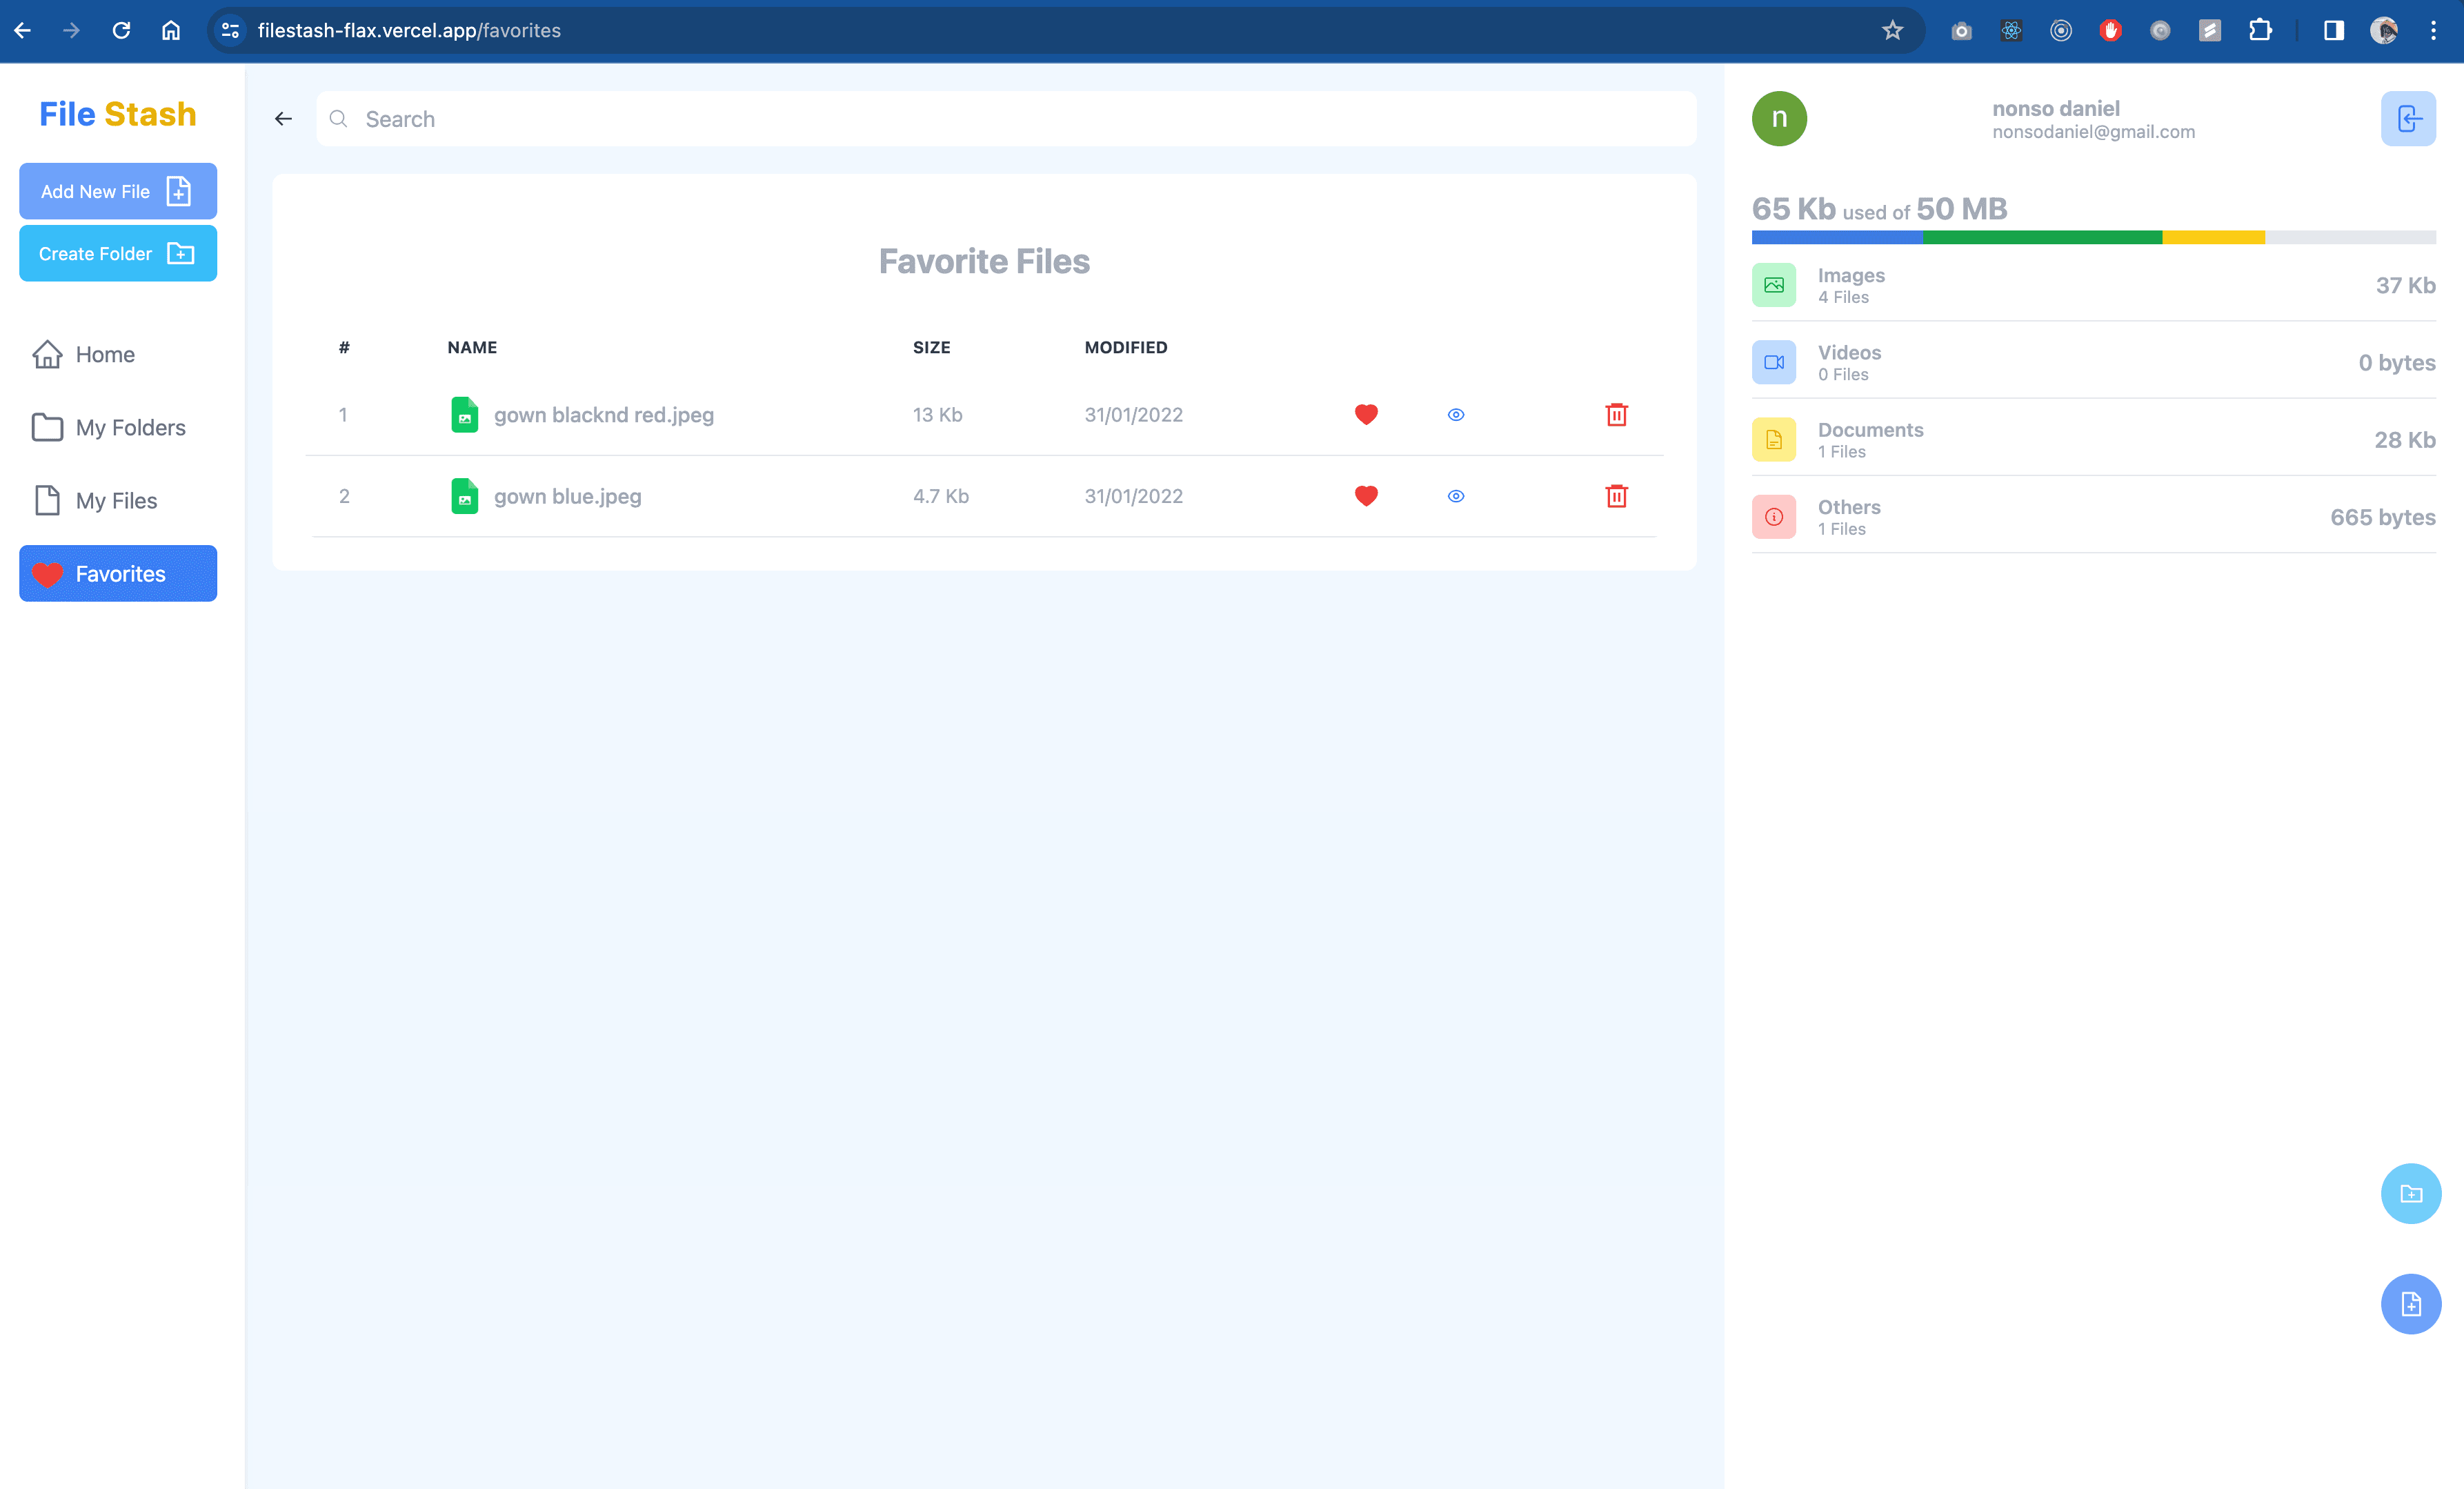Go to My Folders section
Viewport: 2464px width, 1489px height.
[130, 428]
